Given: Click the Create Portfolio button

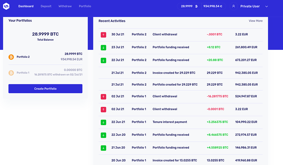Looking at the screenshot, I should point(45,89).
